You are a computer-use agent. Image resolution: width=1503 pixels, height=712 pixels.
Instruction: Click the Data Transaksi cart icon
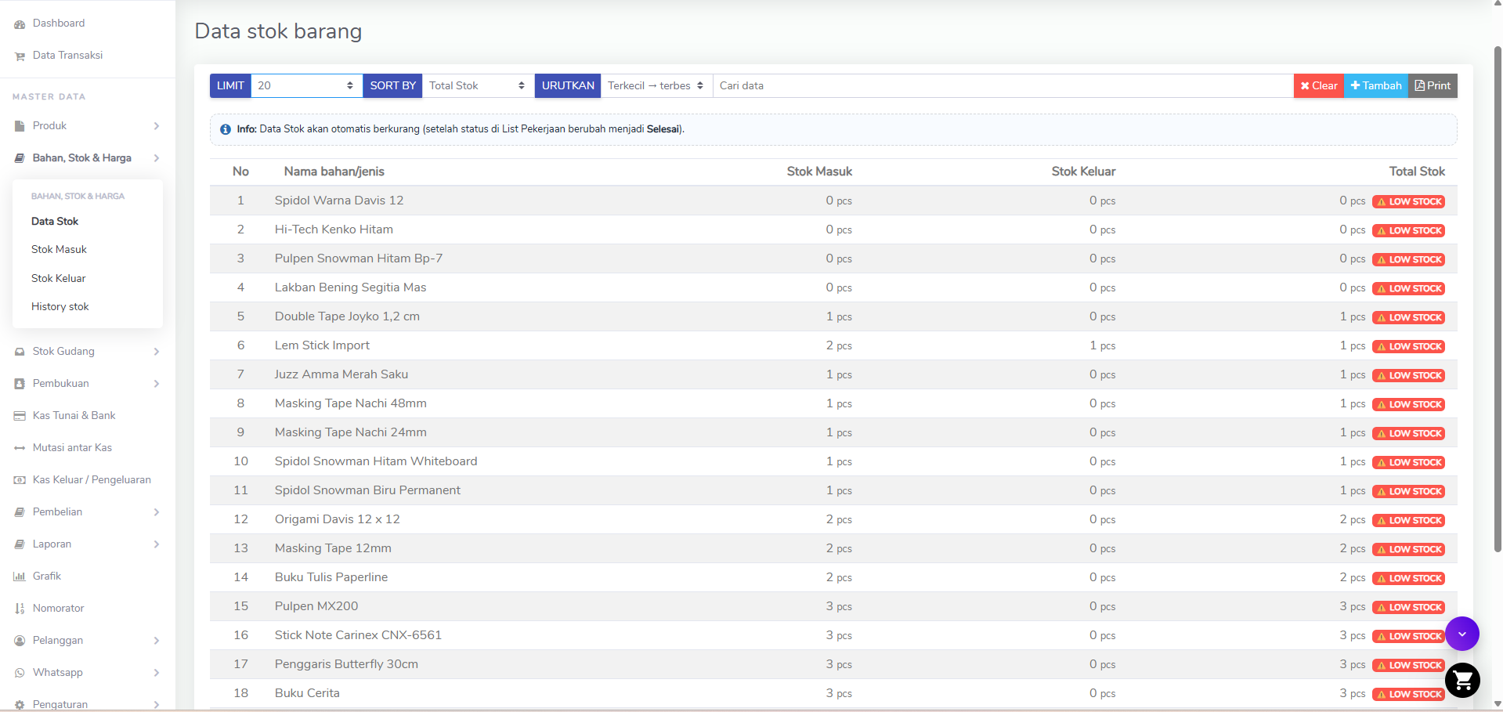[20, 56]
